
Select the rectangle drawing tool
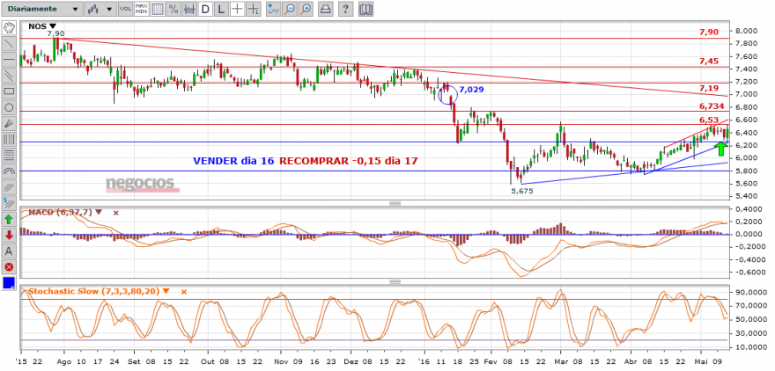coord(9,91)
